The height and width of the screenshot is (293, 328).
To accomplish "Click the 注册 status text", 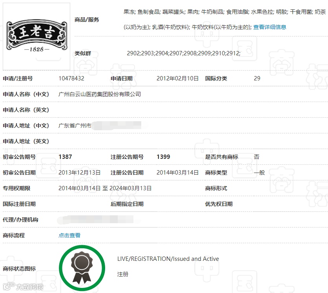I will pos(123,274).
